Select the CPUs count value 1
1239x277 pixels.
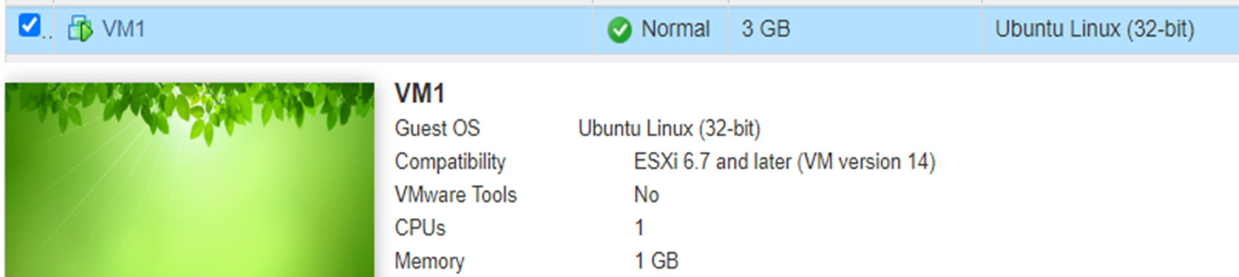(x=639, y=228)
